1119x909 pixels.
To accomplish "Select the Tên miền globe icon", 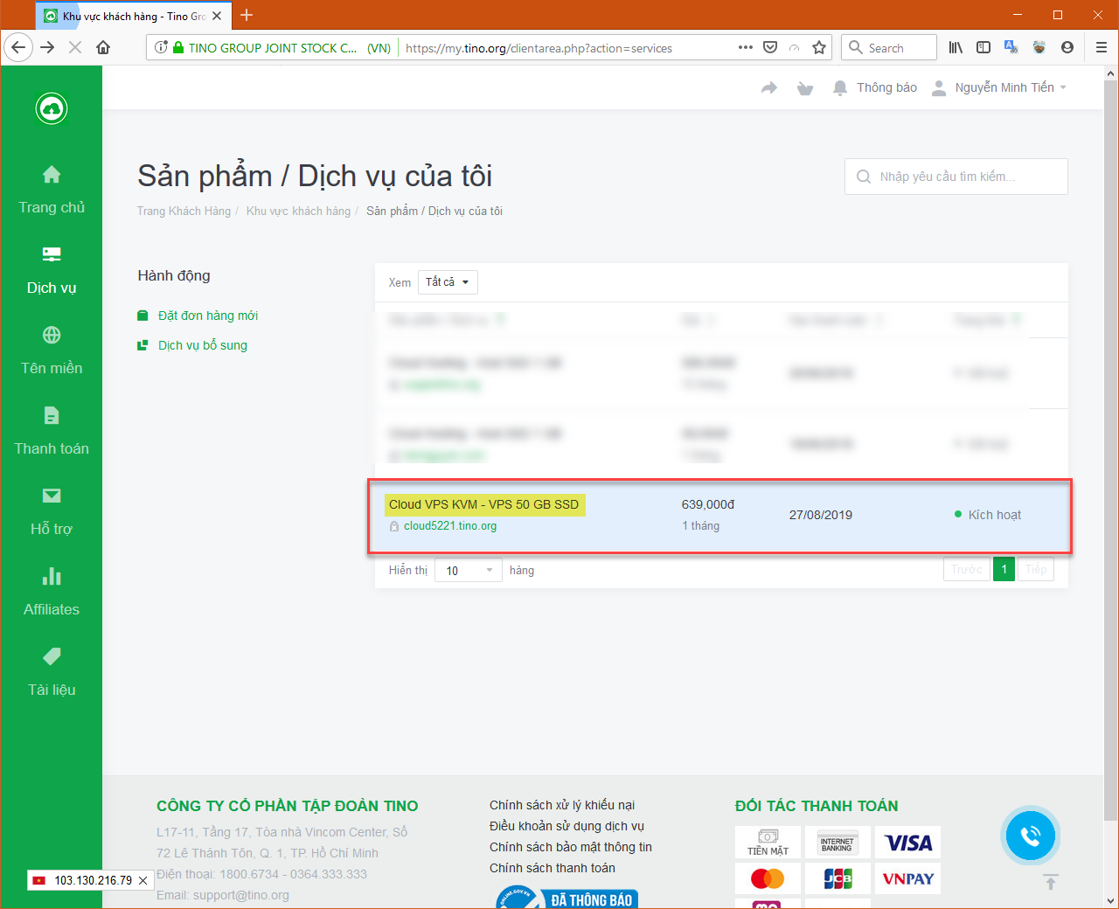I will coord(51,335).
